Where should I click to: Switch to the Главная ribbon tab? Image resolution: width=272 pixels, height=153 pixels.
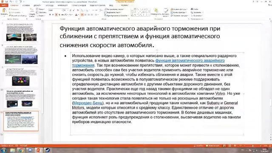[14, 6]
